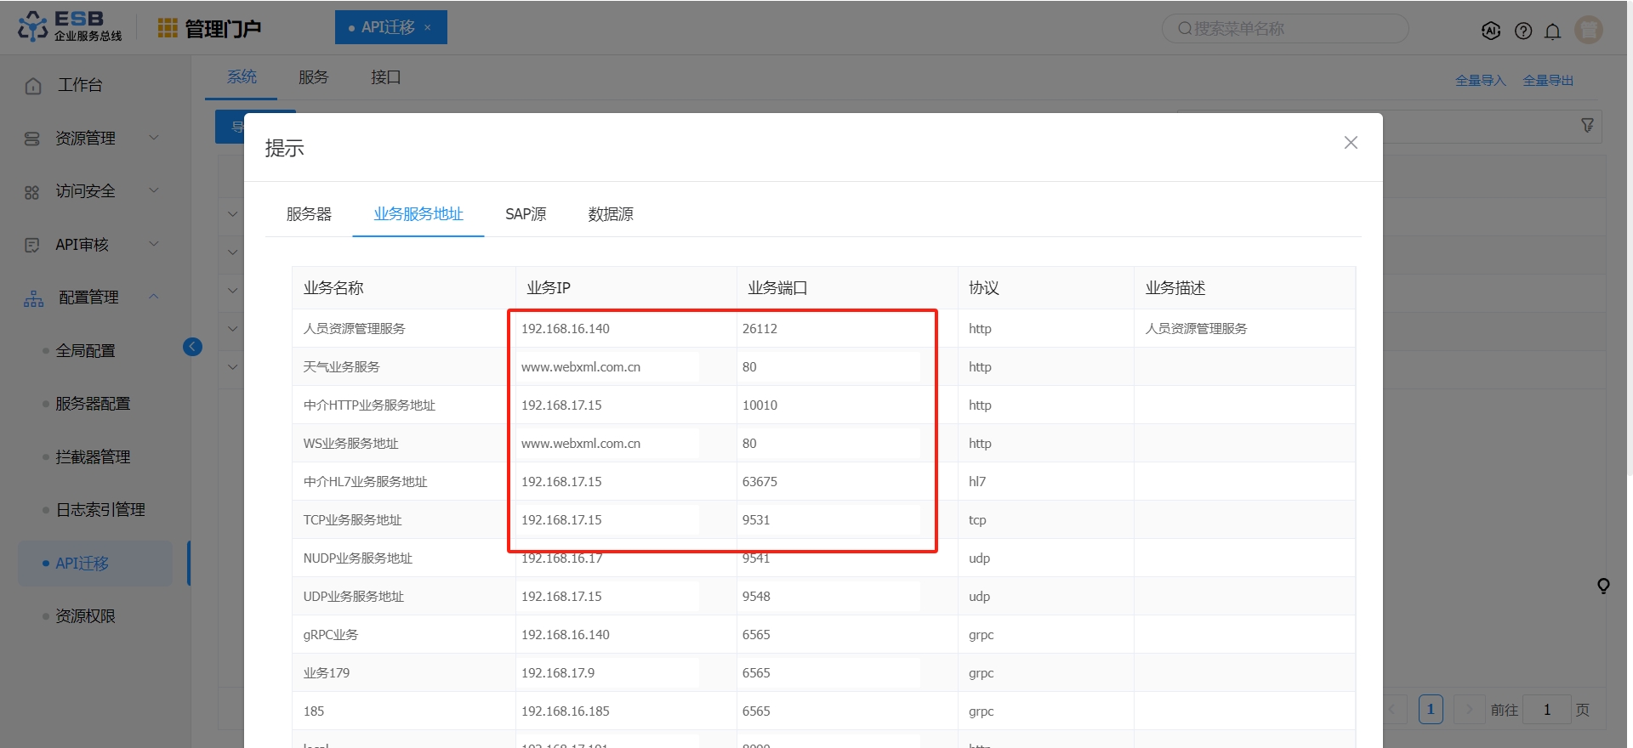Viewport: 1633px width, 748px height.
Task: Open the 数据源 tab
Action: coord(611,214)
